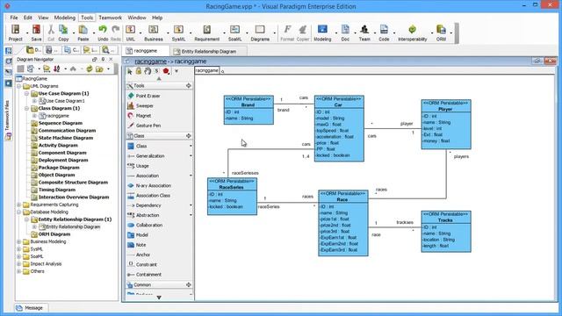
Task: Open the Tools menu
Action: [x=87, y=18]
